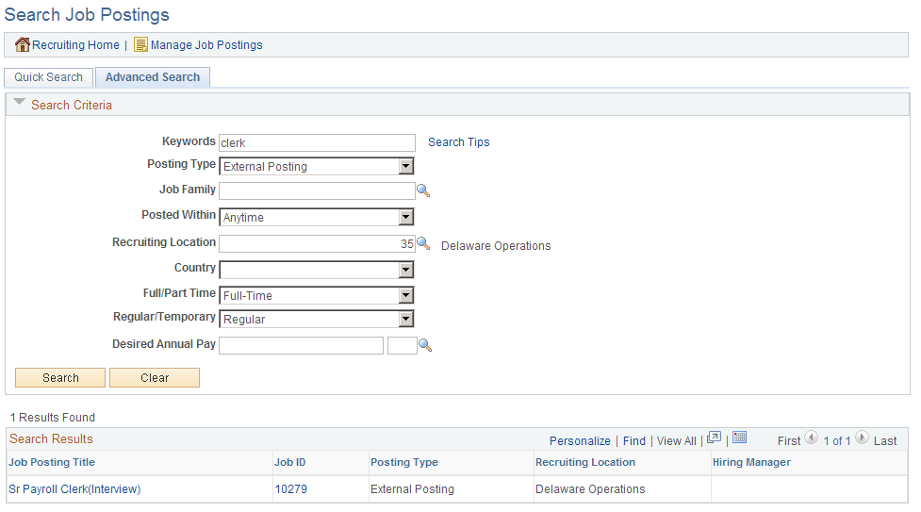Open the Job Family lookup magnifier
Image resolution: width=921 pixels, height=512 pixels.
(423, 190)
